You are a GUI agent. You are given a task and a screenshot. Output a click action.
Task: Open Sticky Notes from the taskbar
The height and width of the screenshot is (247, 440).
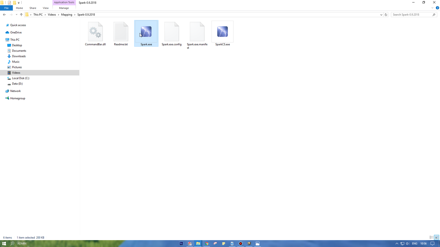pyautogui.click(x=223, y=244)
